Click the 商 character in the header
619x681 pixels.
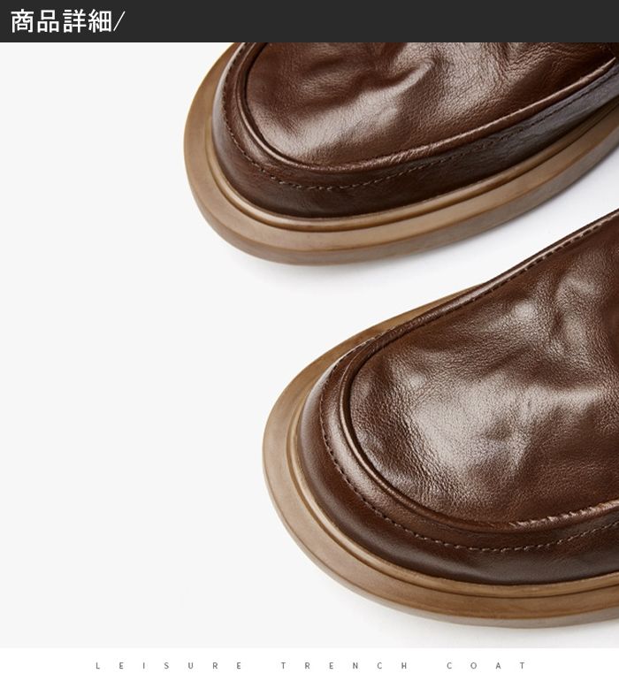pyautogui.click(x=23, y=21)
